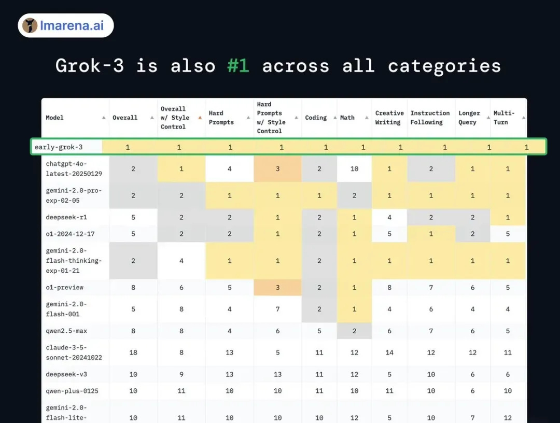Select gemini-2.0-pro-exp-02-05 model name

(74, 195)
